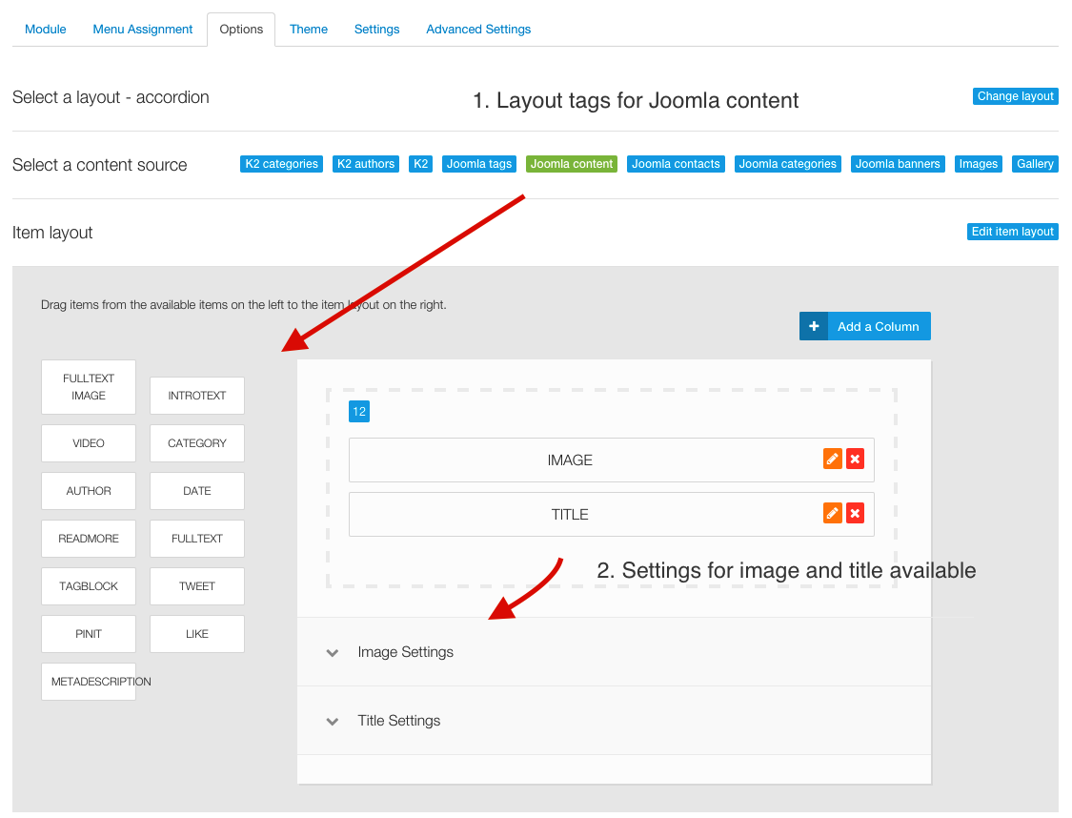The height and width of the screenshot is (818, 1072).
Task: Click the 'Select a layout - accordion' heading
Action: [111, 97]
